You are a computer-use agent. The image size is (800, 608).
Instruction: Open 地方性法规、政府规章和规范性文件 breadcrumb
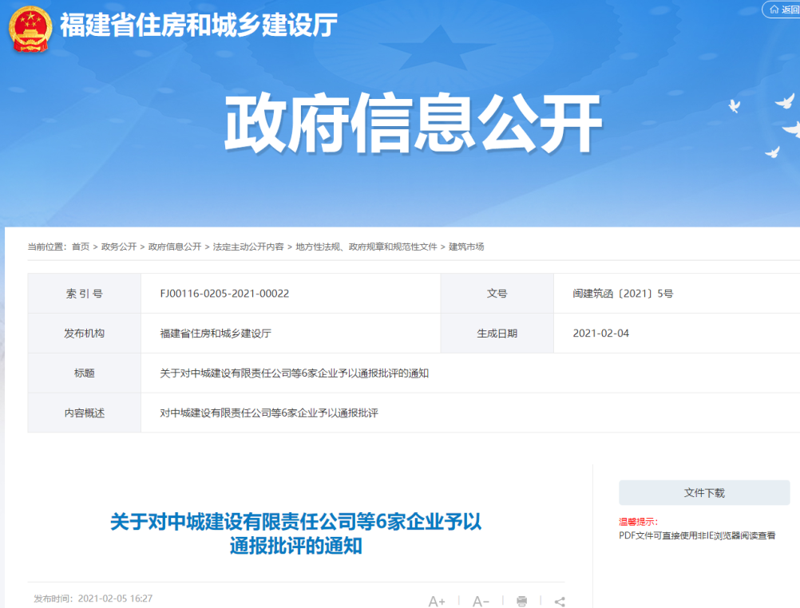click(x=366, y=247)
